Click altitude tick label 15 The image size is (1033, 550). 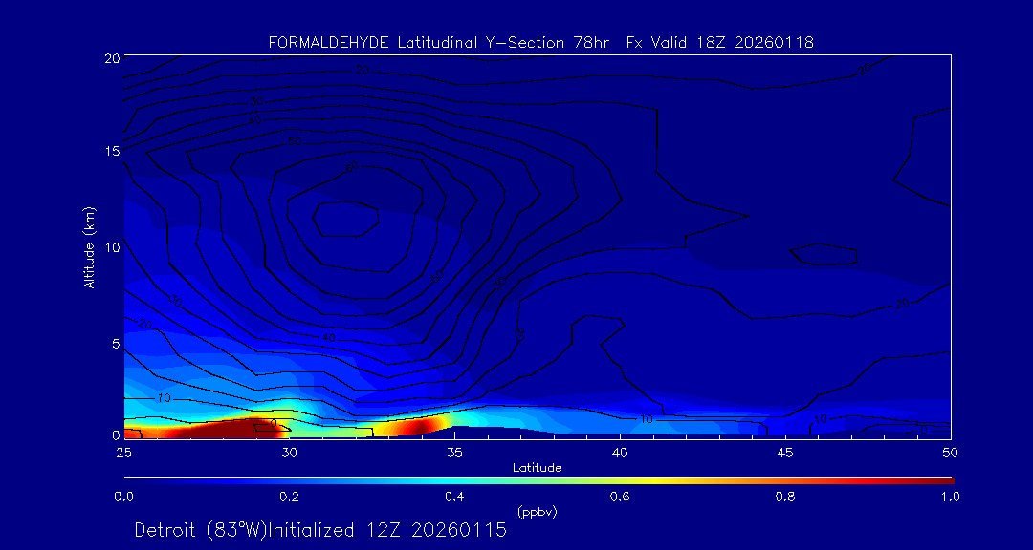[x=110, y=151]
